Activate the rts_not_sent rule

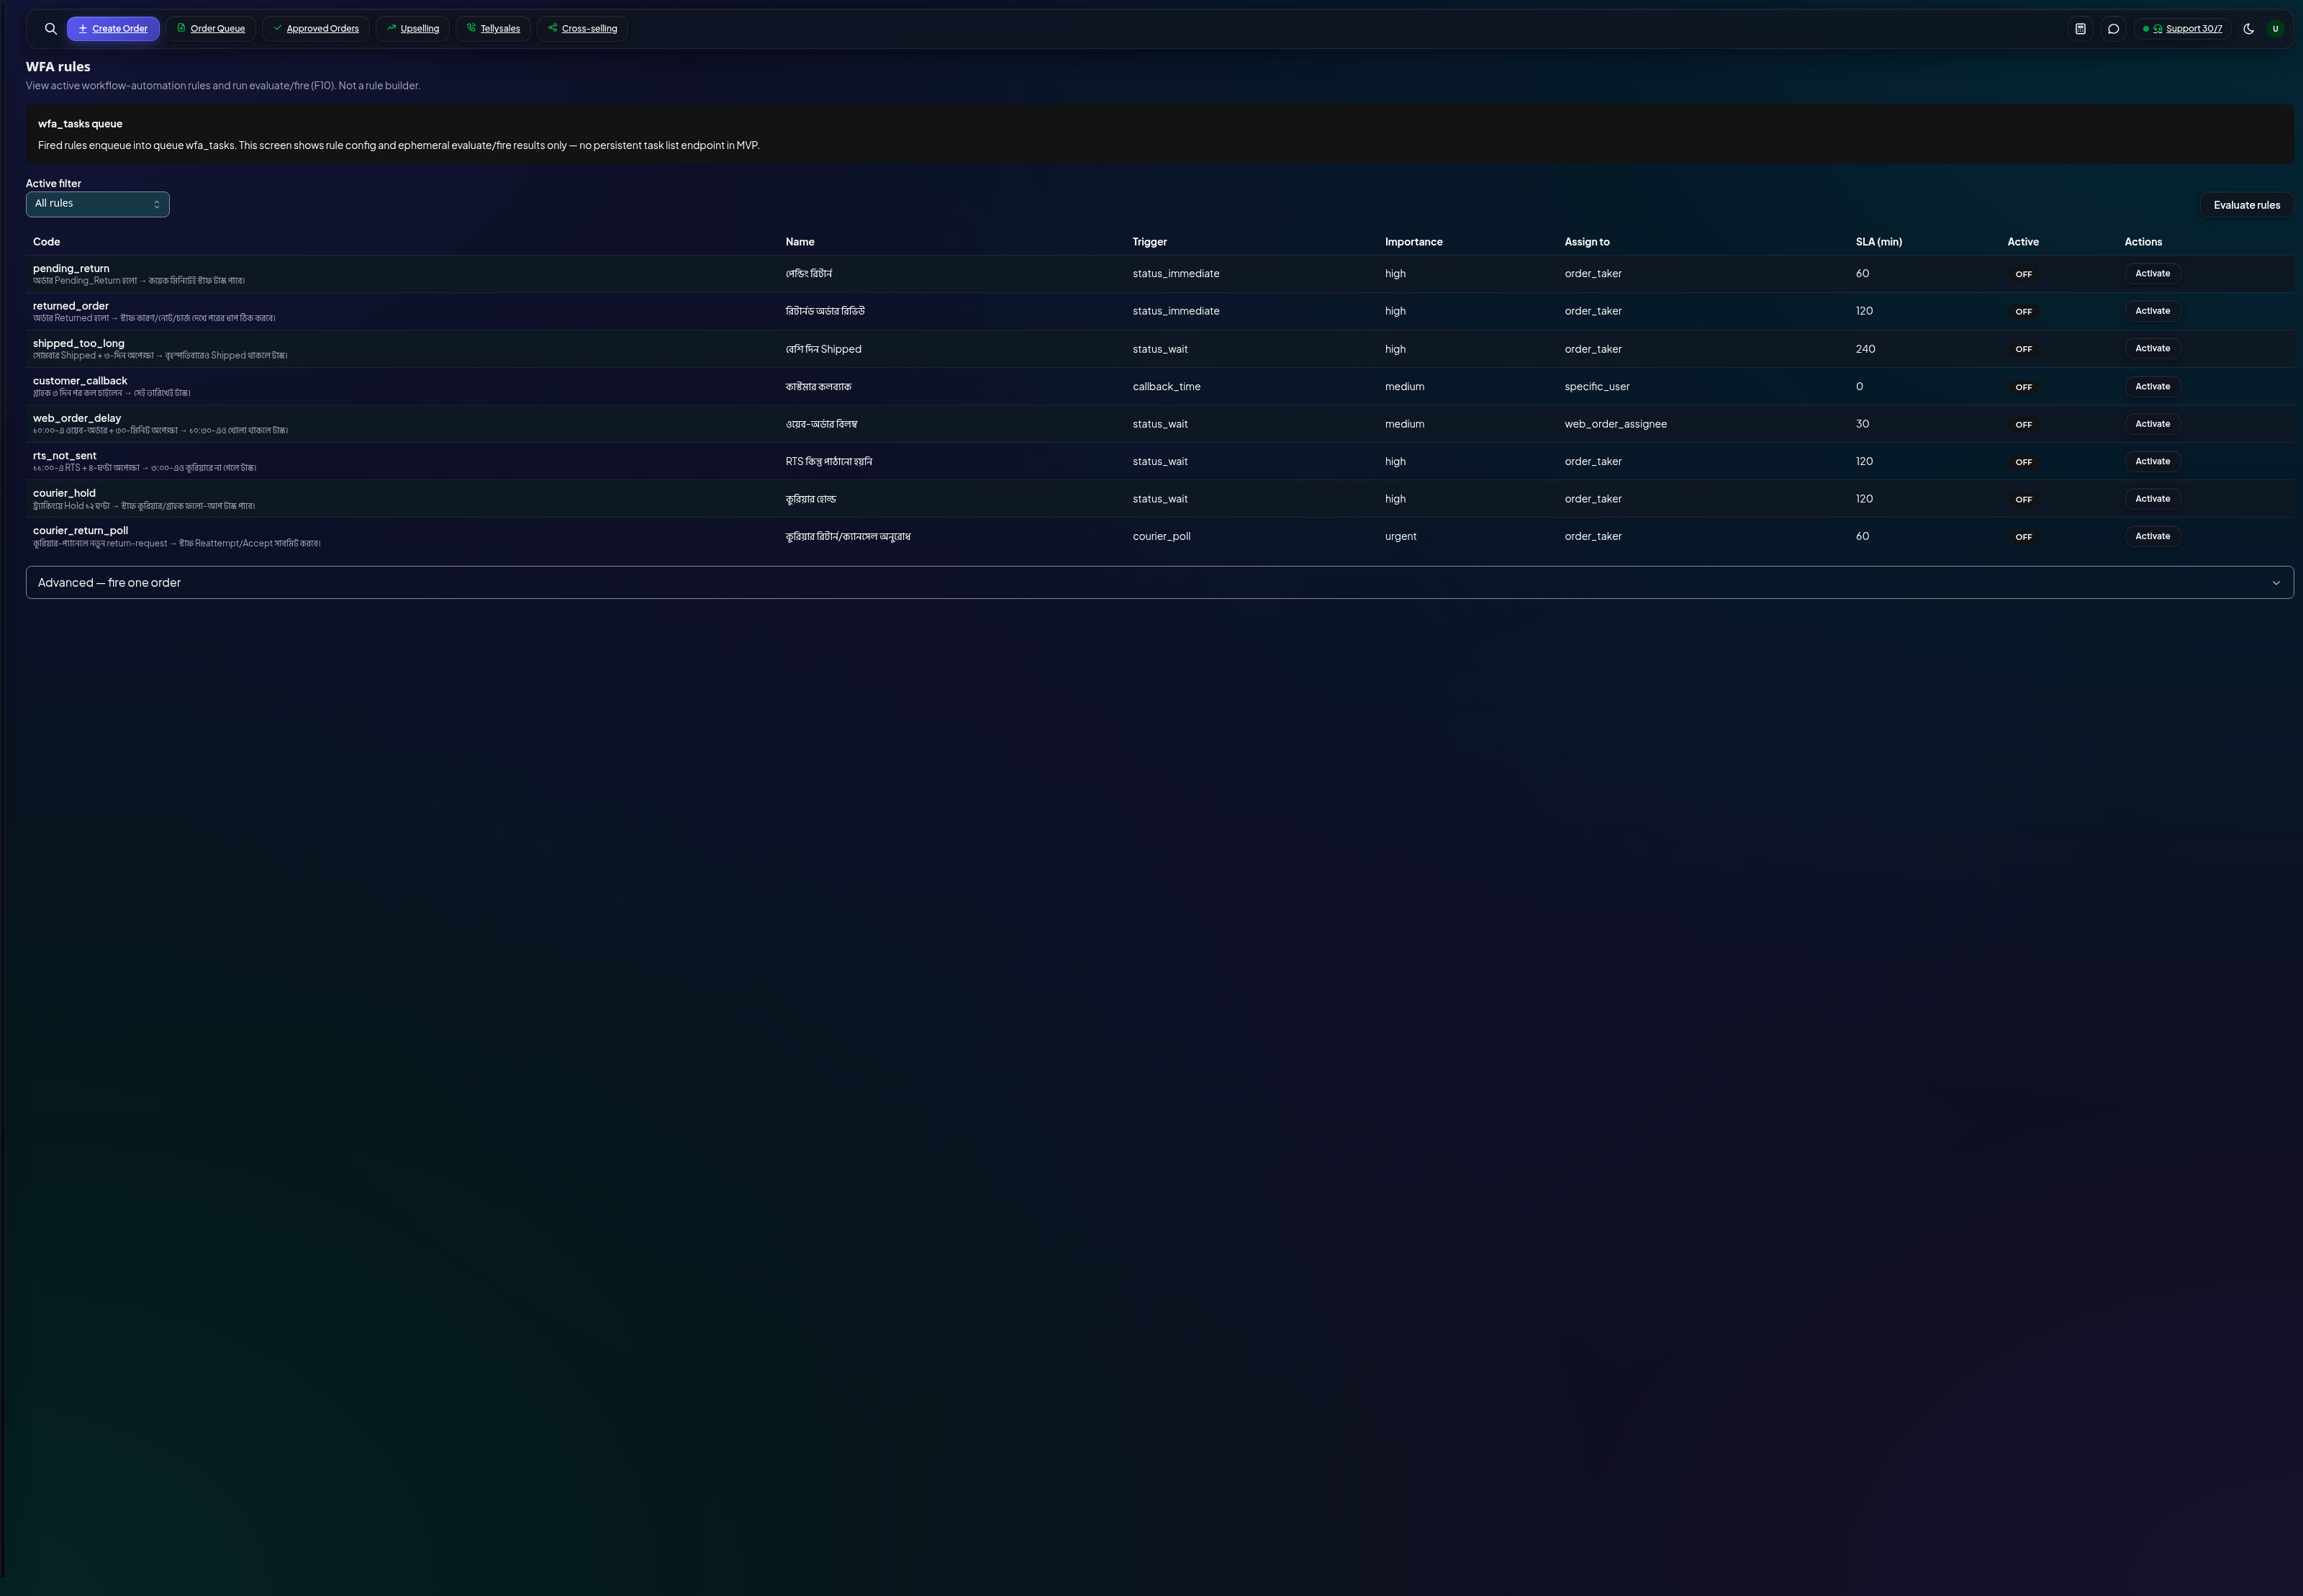(x=2152, y=462)
